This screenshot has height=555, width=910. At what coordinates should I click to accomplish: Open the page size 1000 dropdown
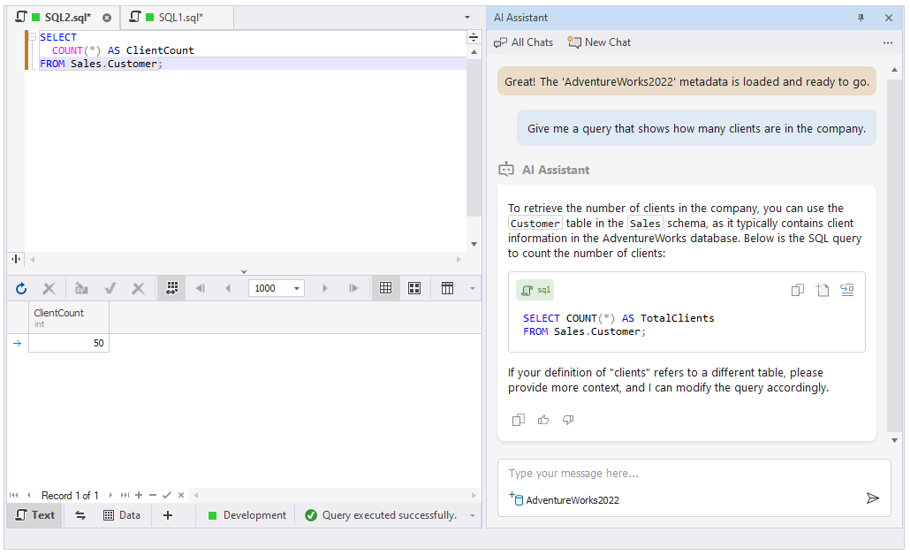click(297, 288)
